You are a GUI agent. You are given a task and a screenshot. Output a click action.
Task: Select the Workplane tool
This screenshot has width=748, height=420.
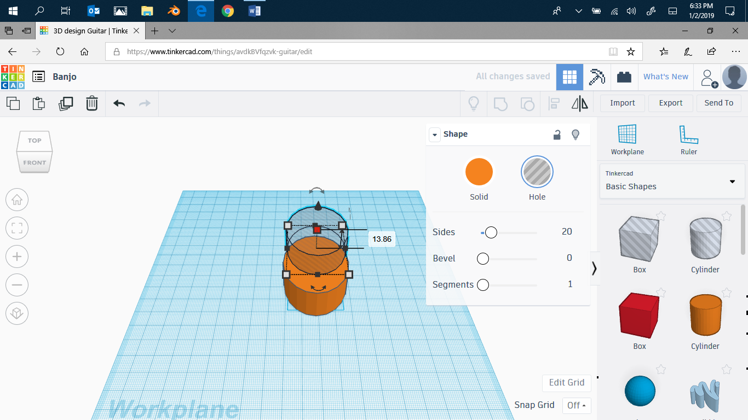[628, 140]
